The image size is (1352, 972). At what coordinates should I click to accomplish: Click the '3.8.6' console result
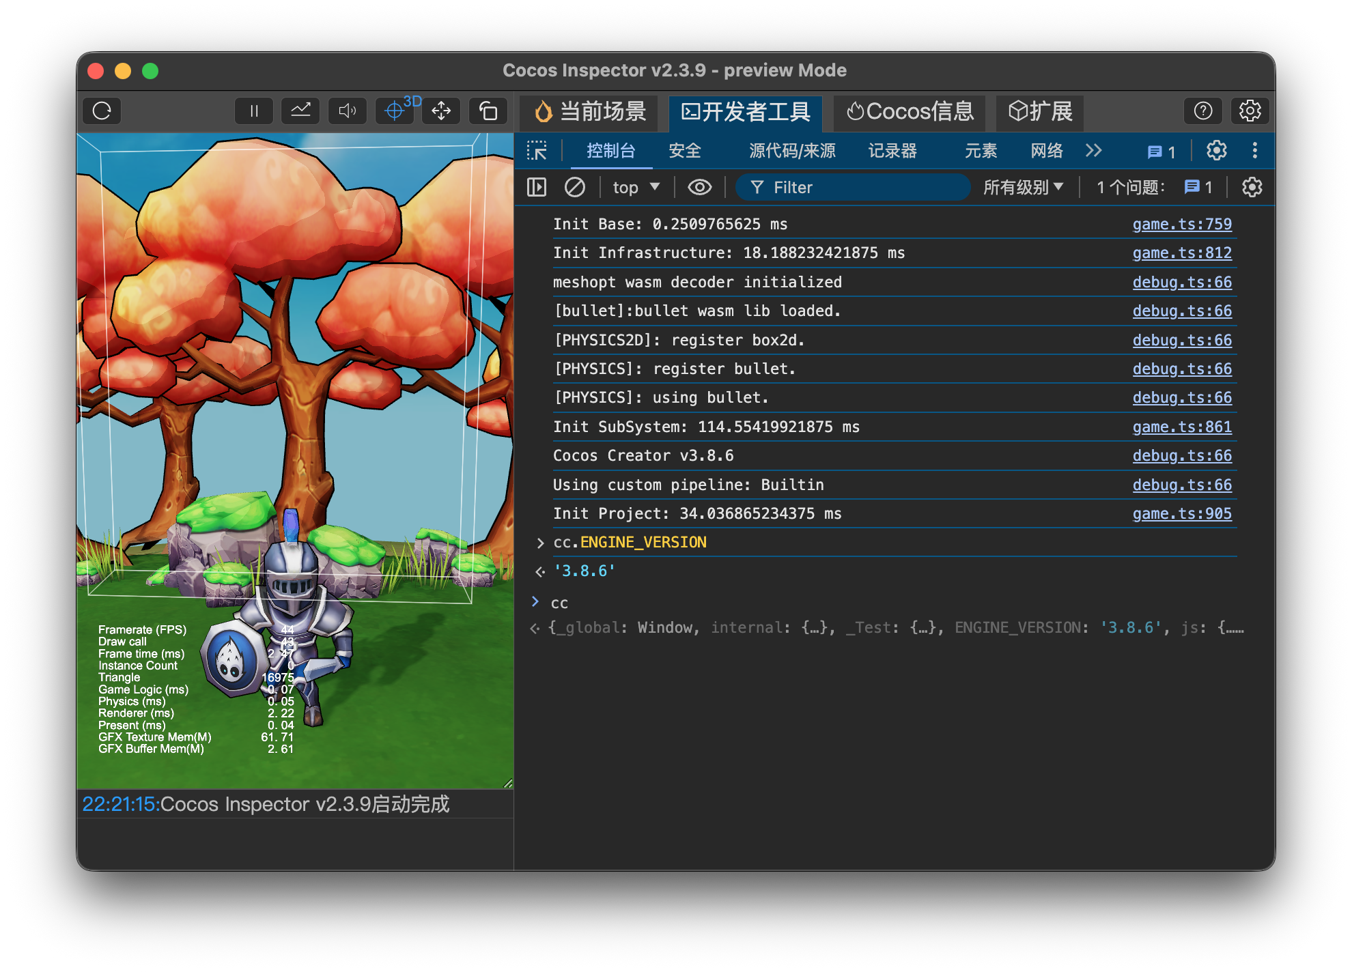[585, 571]
